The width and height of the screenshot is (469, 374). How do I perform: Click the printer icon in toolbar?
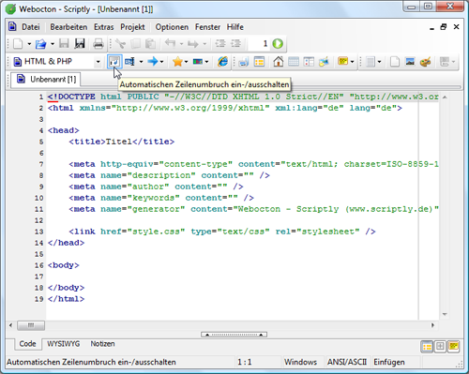(x=98, y=44)
